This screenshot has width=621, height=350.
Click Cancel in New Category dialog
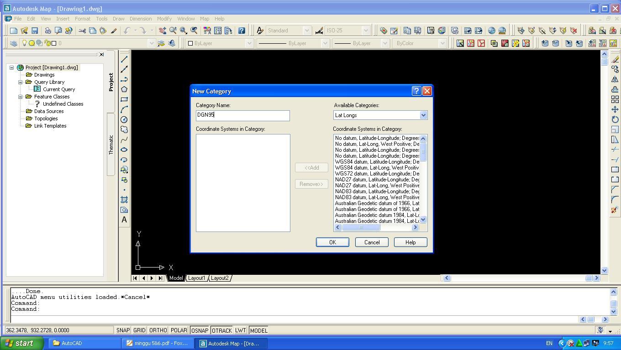pos(372,242)
